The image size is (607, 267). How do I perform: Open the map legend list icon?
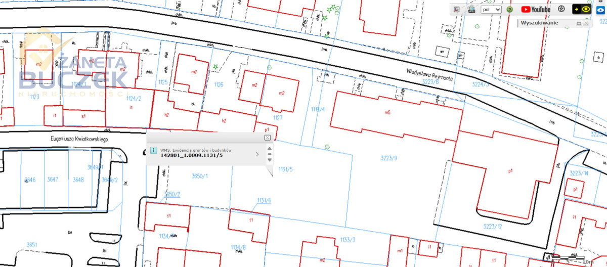pos(457,9)
